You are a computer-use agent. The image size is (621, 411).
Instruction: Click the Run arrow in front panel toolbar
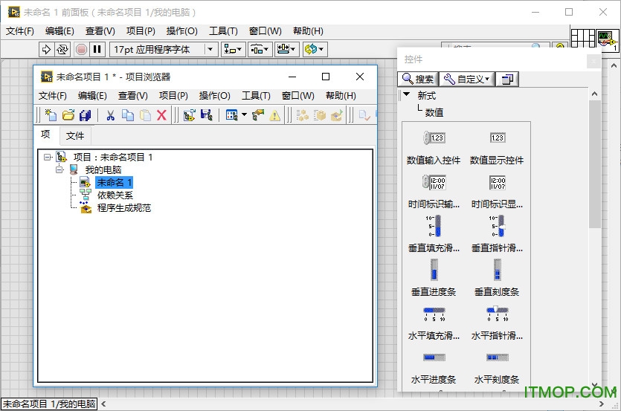pos(46,50)
